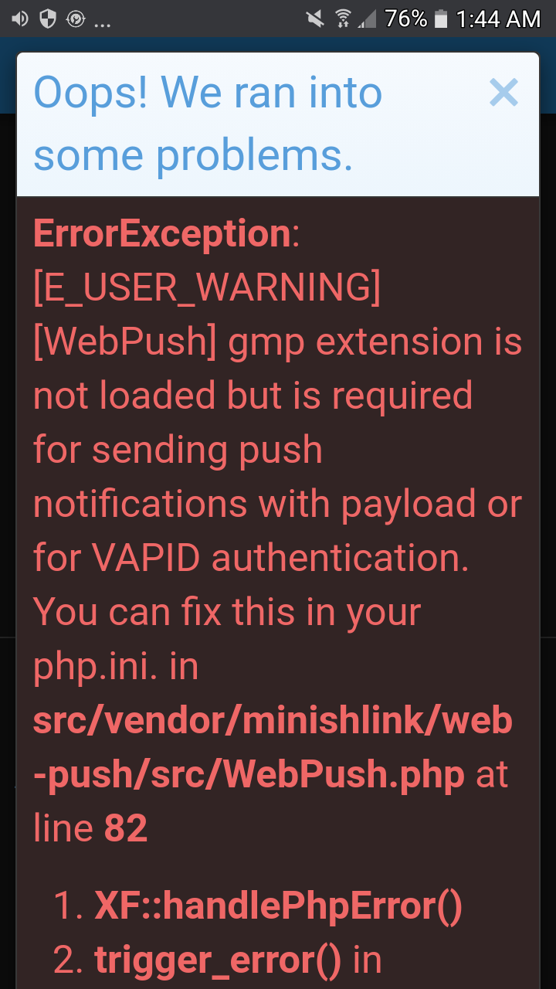Tap the bold line number 82
The image size is (556, 989).
[125, 828]
